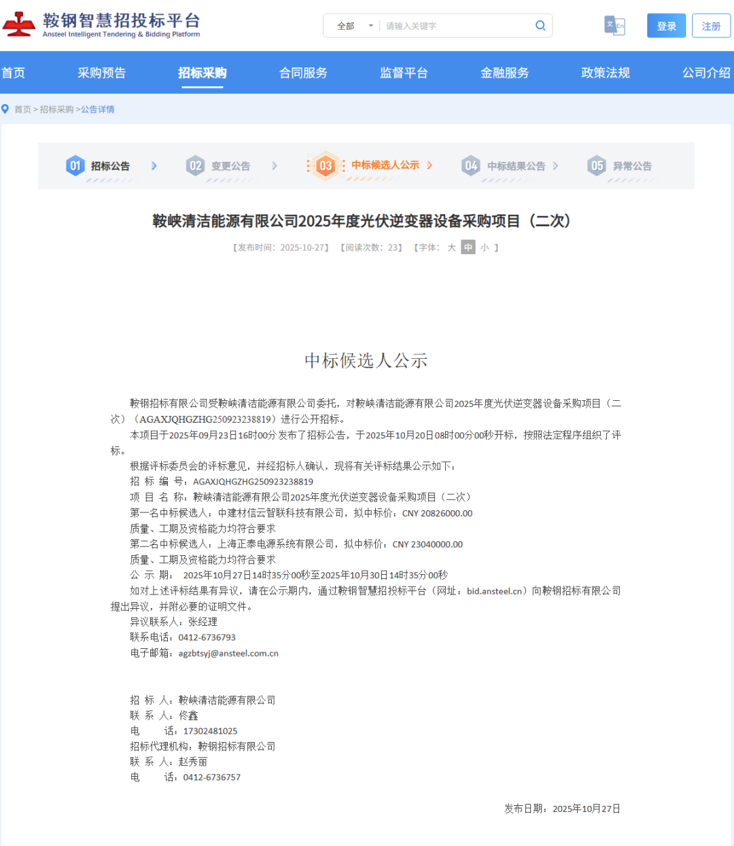Click the 注册 register button
734x846 pixels.
click(x=711, y=26)
